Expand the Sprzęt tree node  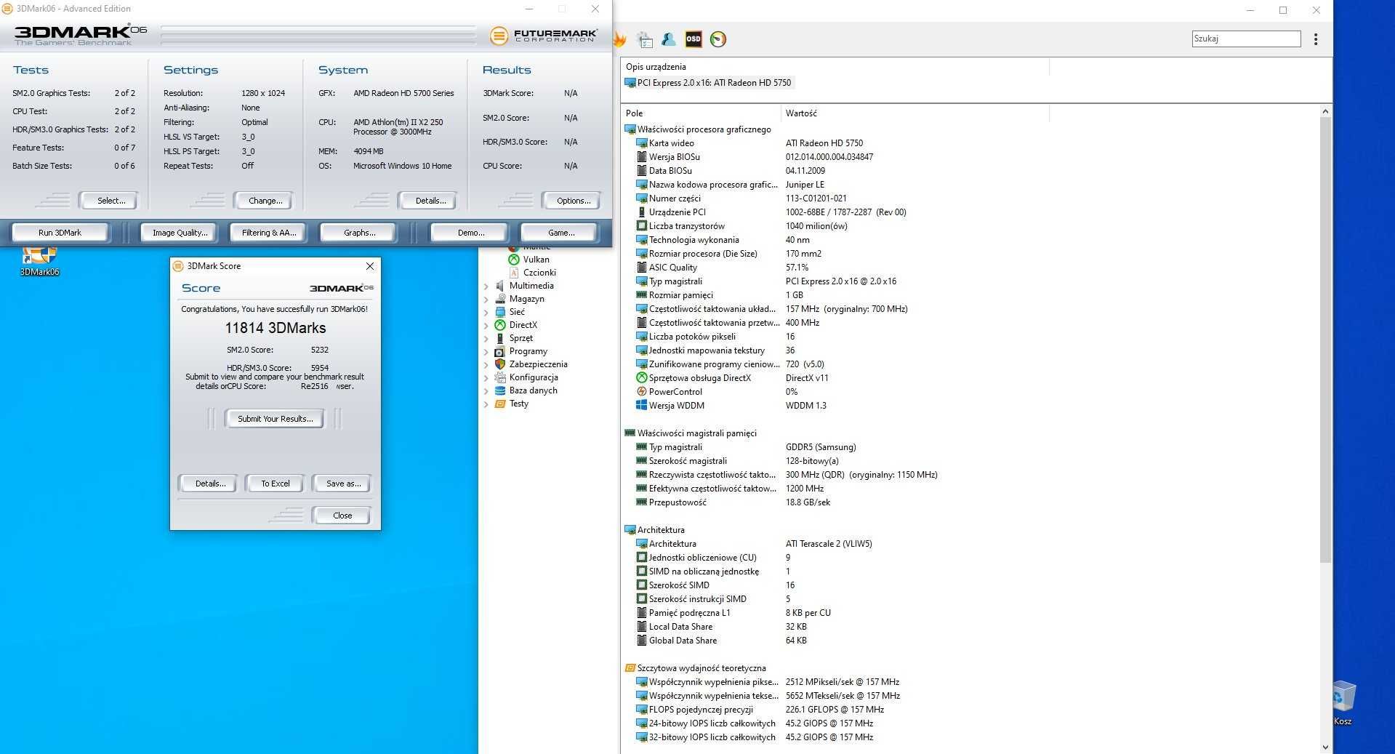coord(486,338)
